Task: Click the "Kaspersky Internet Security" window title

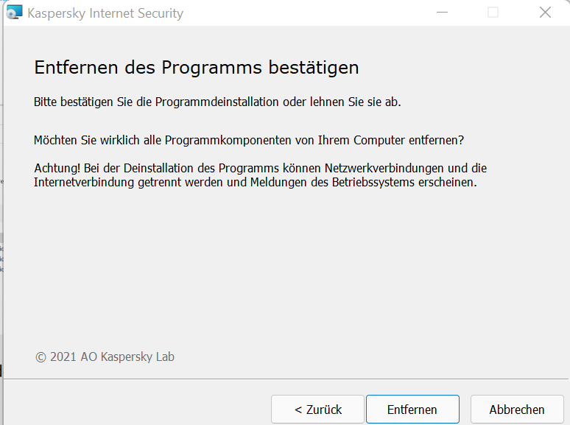Action: pyautogui.click(x=105, y=13)
